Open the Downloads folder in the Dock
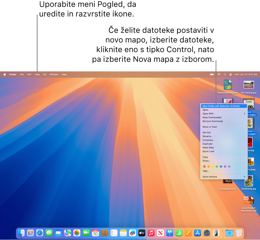The image size is (260, 240). (x=230, y=233)
